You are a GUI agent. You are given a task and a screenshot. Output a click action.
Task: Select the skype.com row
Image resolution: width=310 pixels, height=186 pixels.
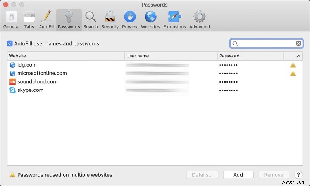[155, 90]
